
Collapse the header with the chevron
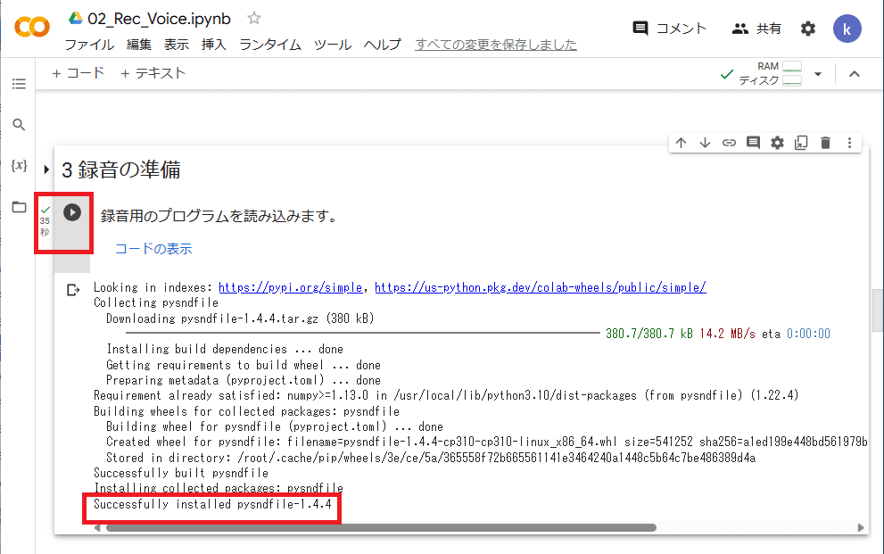855,74
